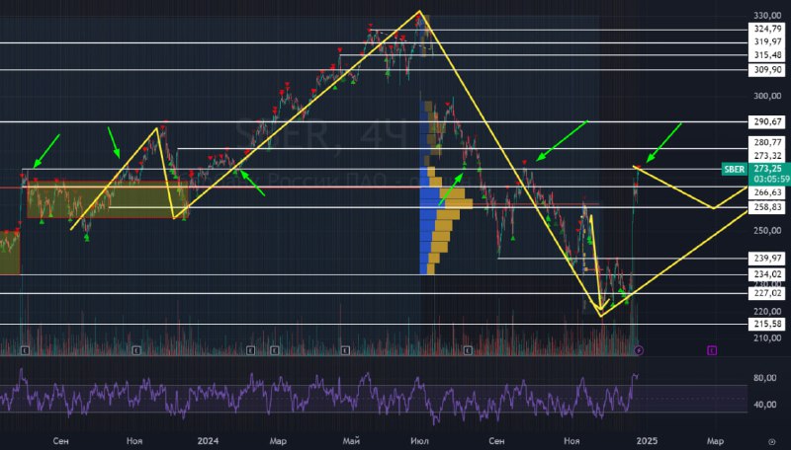This screenshot has height=450, width=791.
Task: Select the 324,79 price level label
Action: pyautogui.click(x=767, y=30)
